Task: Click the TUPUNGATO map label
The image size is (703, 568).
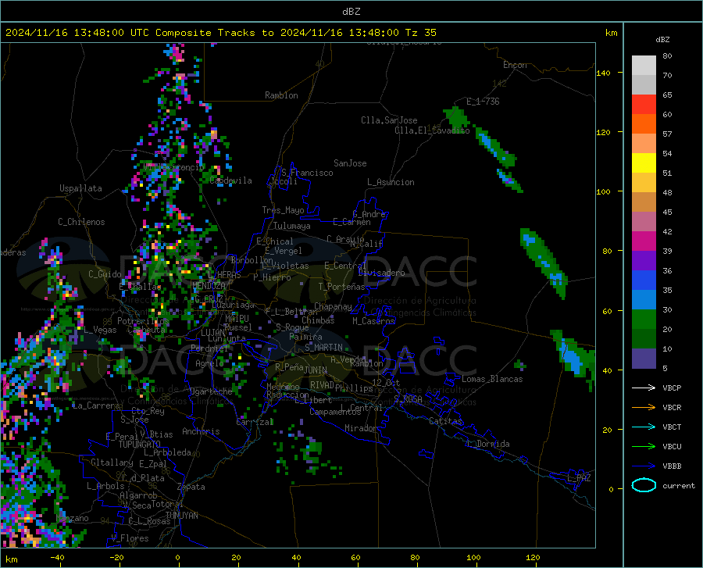Action: (140, 445)
